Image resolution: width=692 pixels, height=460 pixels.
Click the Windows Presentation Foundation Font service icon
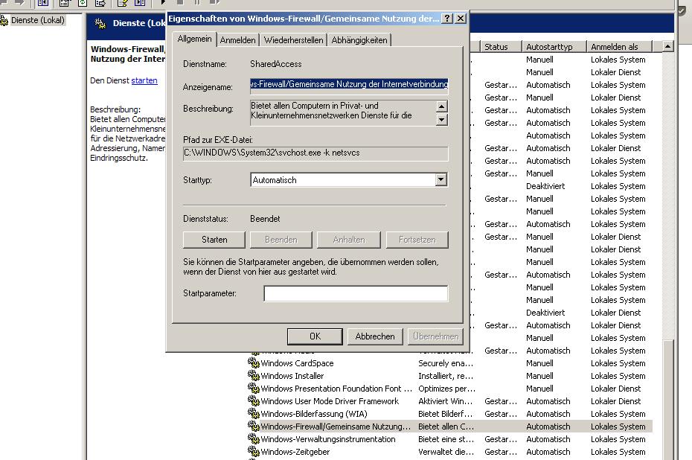click(253, 389)
